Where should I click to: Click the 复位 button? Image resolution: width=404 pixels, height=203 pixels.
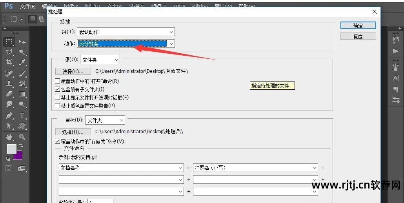tap(358, 36)
